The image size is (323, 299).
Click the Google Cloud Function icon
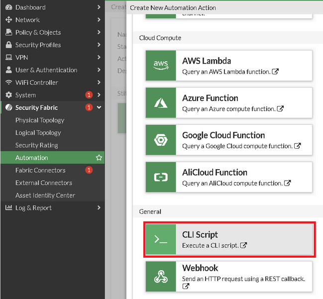[x=160, y=140]
